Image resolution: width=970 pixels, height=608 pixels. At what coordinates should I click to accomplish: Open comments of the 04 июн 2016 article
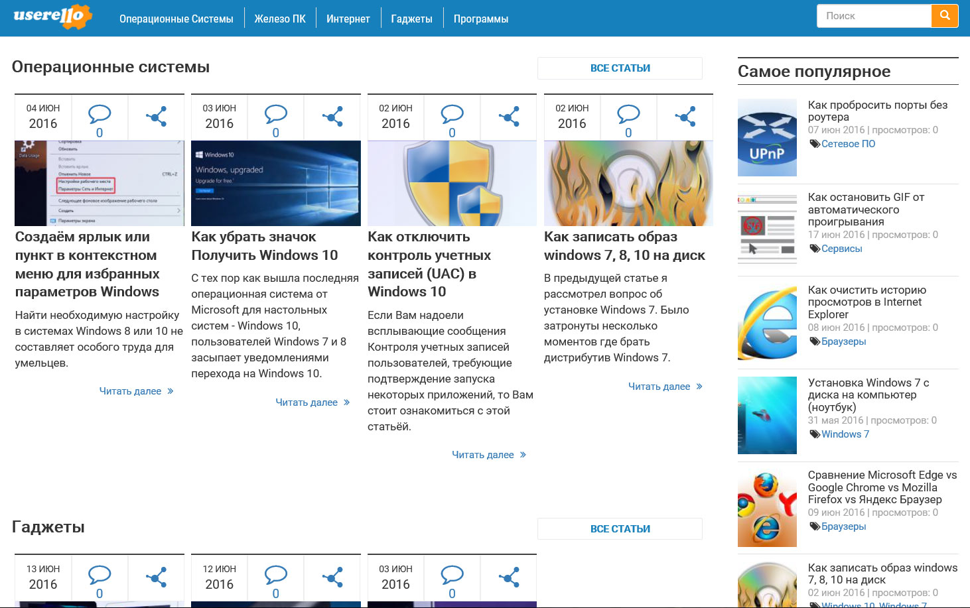[x=100, y=121]
